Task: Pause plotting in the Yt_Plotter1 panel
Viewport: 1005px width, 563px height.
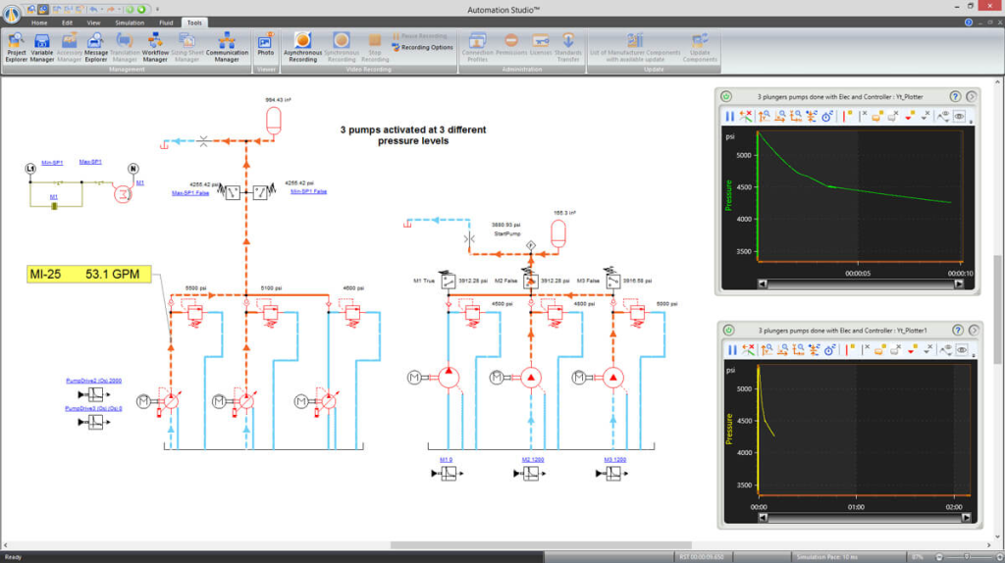Action: [732, 350]
